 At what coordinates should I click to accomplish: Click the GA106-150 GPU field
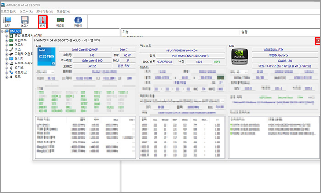[285, 61]
